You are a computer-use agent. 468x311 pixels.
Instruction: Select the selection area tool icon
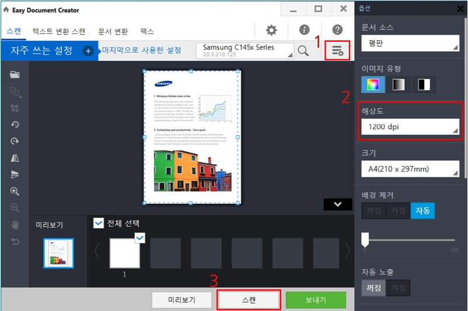click(15, 91)
